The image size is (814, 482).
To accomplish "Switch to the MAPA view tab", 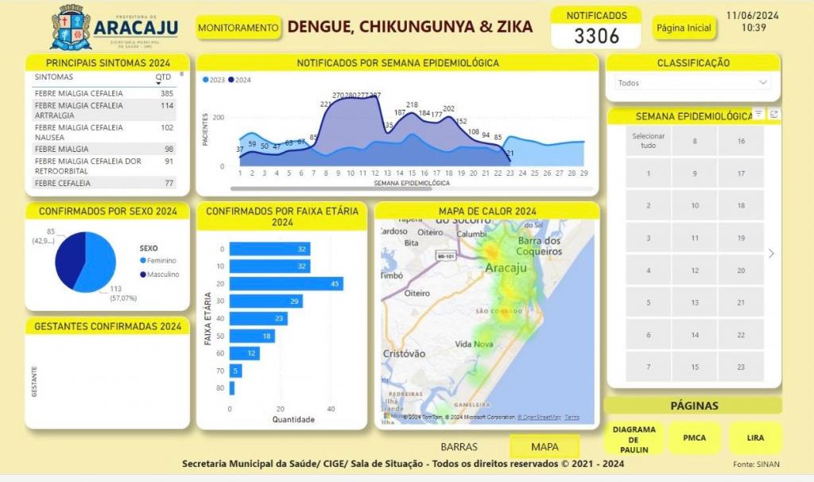I will coord(545,447).
